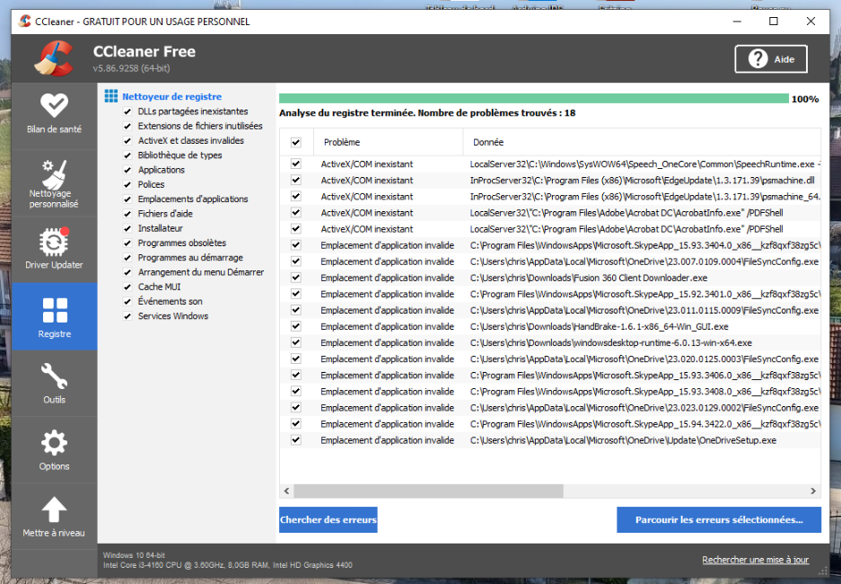Click the Nettoyeur de registre heading
841x584 pixels.
tap(171, 97)
